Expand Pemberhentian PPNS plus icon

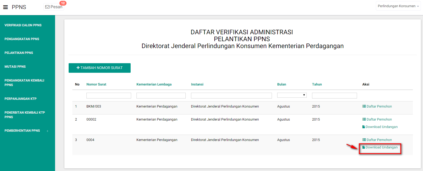[48, 131]
